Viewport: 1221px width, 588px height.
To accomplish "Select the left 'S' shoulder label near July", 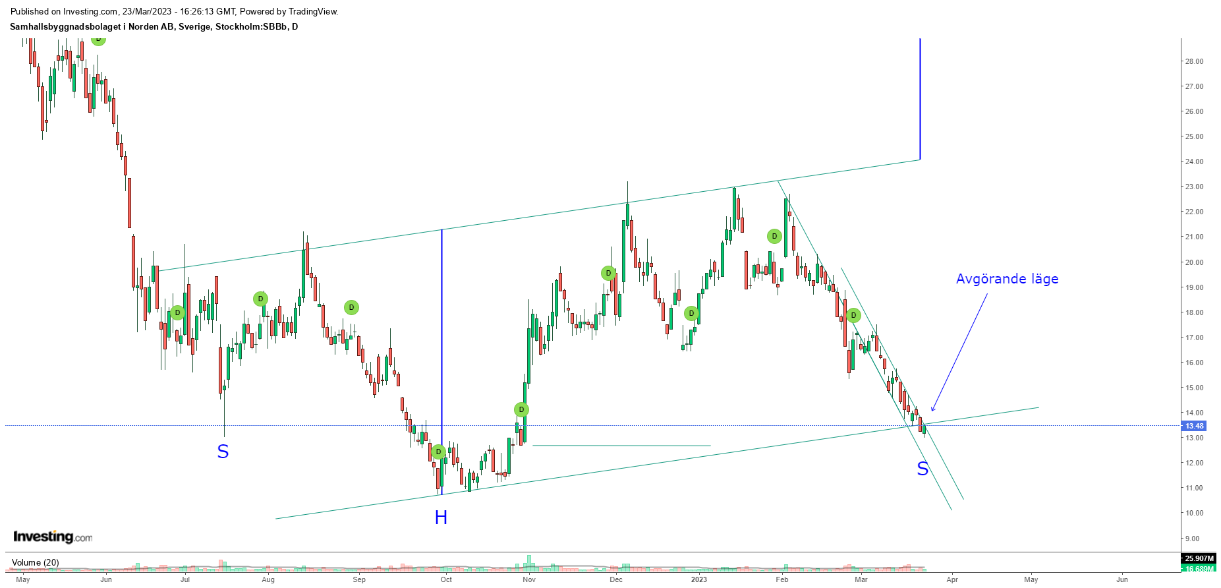I will 223,452.
